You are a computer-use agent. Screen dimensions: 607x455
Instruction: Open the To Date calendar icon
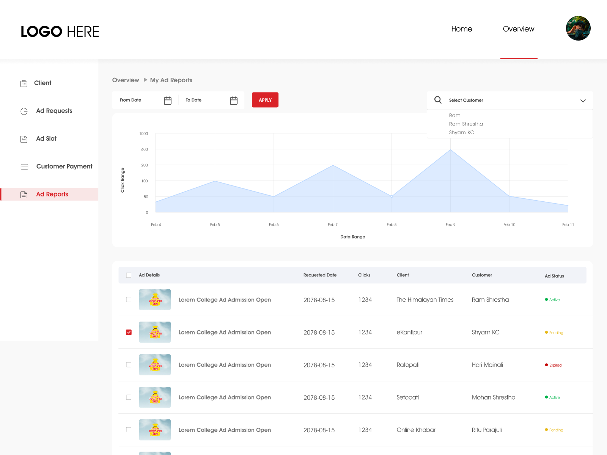coord(233,100)
